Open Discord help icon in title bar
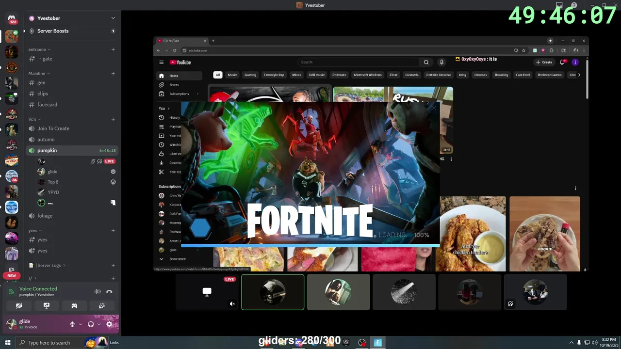621x349 pixels. pyautogui.click(x=574, y=5)
